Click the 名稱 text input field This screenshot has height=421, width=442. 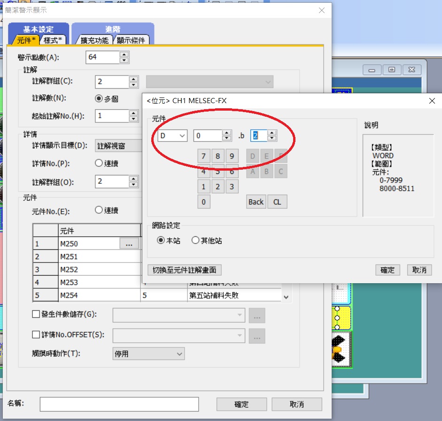pos(119,404)
